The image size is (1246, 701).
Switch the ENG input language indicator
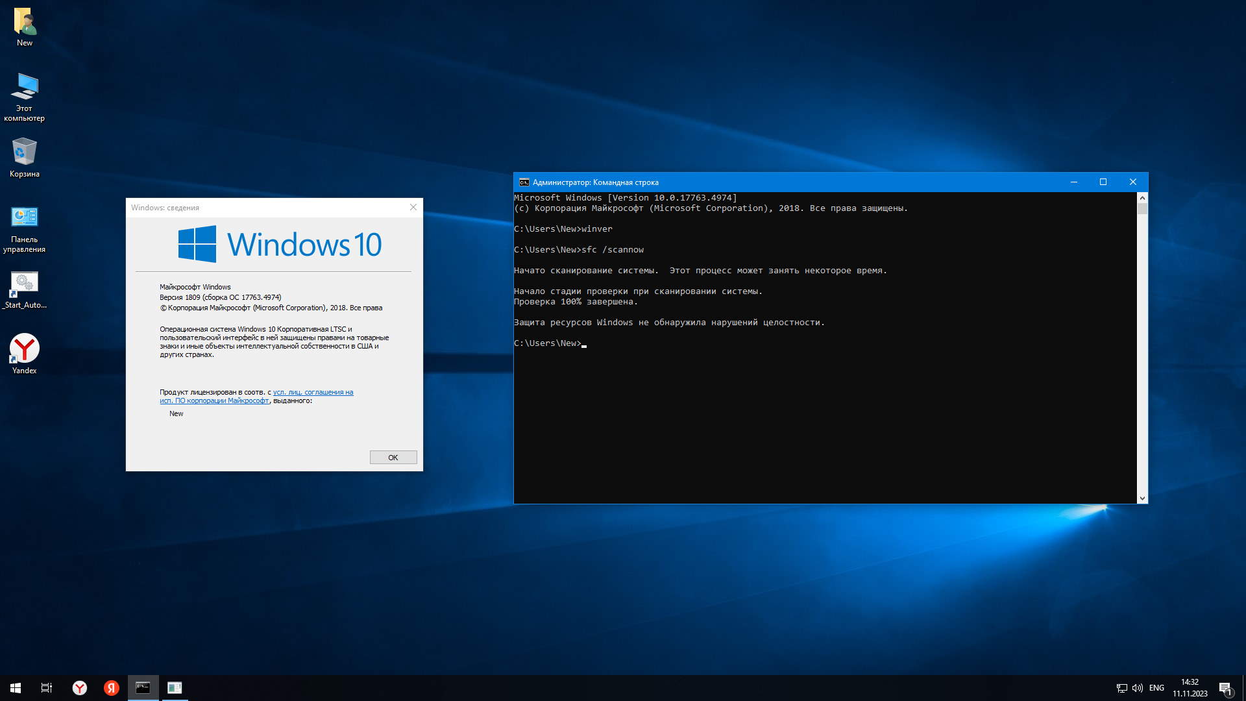pos(1156,688)
